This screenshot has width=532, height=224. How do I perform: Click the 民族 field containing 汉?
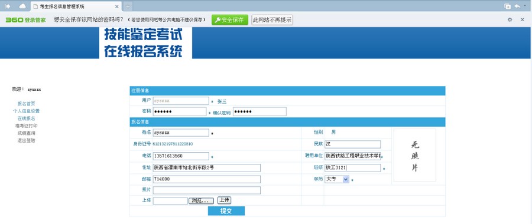click(x=352, y=144)
